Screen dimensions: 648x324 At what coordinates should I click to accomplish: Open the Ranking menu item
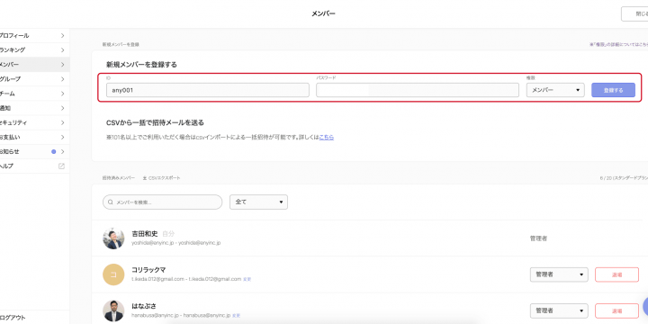pos(34,50)
